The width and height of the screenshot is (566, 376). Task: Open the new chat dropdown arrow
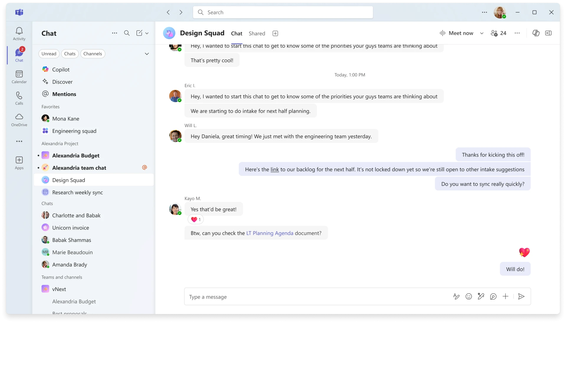click(147, 33)
